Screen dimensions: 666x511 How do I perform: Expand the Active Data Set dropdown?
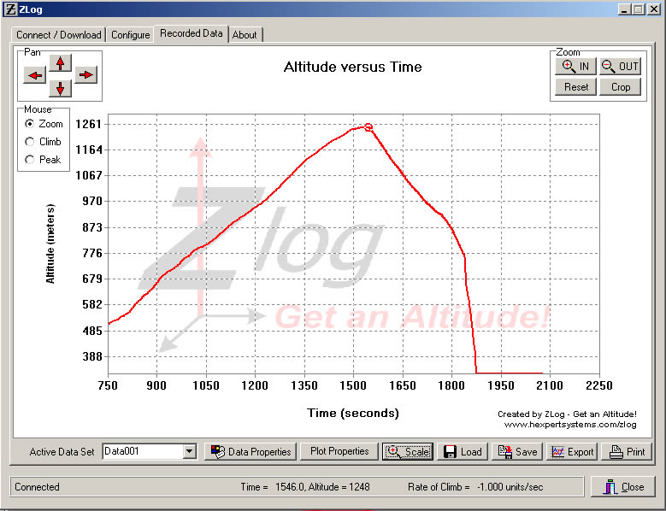190,451
